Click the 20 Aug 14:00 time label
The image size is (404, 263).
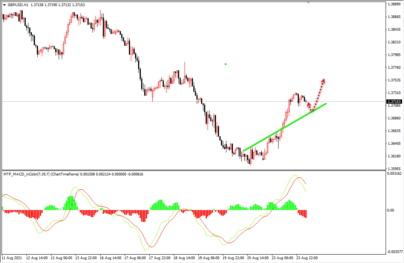pyautogui.click(x=258, y=258)
